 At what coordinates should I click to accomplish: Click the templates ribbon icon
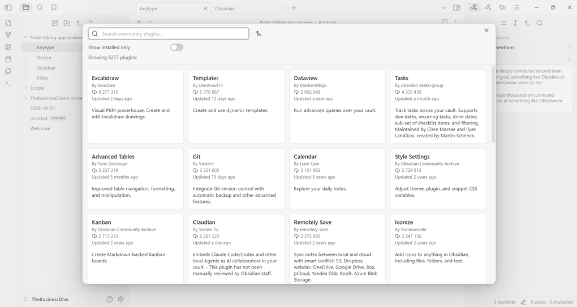tap(8, 71)
